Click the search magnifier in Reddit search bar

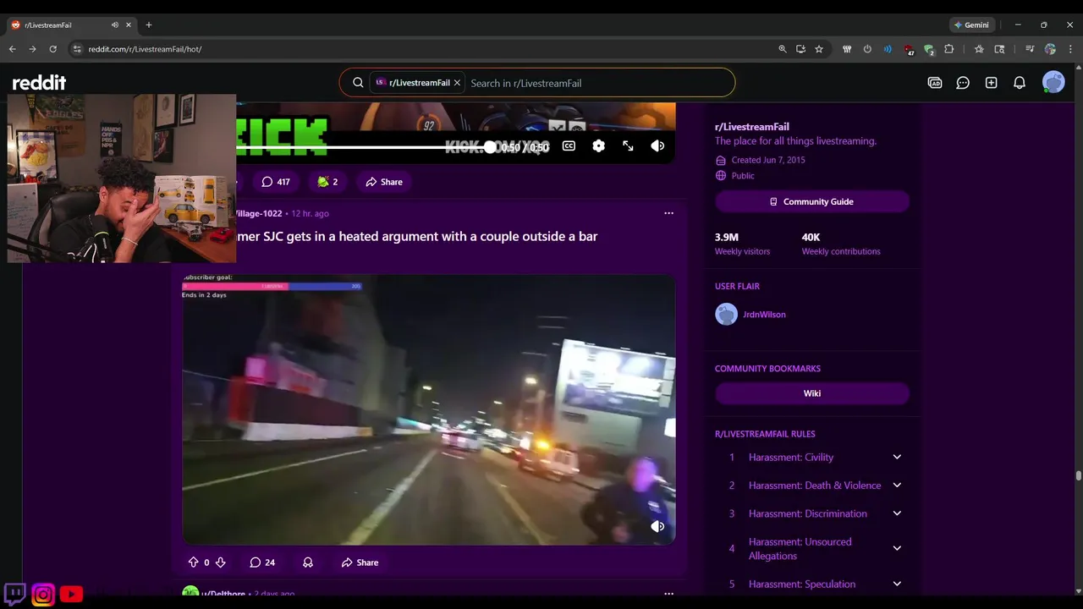pyautogui.click(x=358, y=83)
